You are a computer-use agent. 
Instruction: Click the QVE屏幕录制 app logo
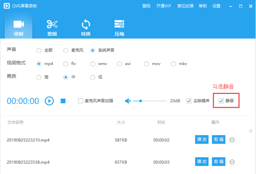(x=7, y=6)
